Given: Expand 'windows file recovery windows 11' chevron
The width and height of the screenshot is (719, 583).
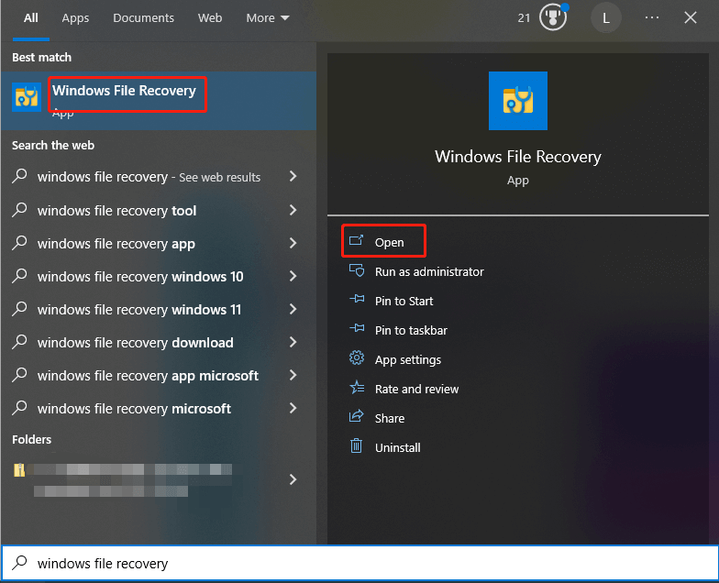Looking at the screenshot, I should [293, 309].
